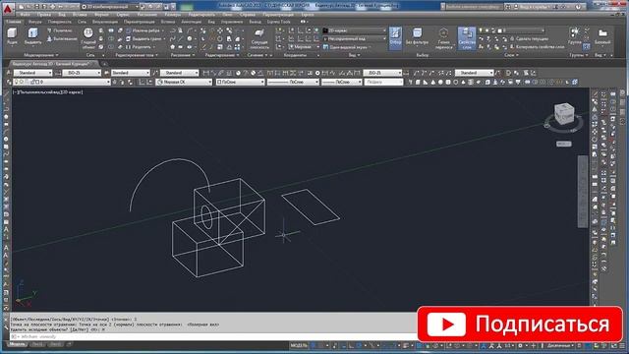Toggle group selection button under Группа
629x354 pixels.
pyautogui.click(x=587, y=47)
